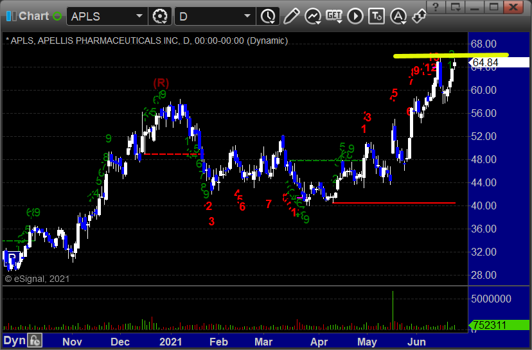Click the symbol link arrows icon
Screen dimensions: 532x350
pos(419,16)
